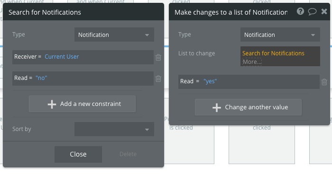
Task: Click plus icon in Change another value
Action: pyautogui.click(x=217, y=108)
